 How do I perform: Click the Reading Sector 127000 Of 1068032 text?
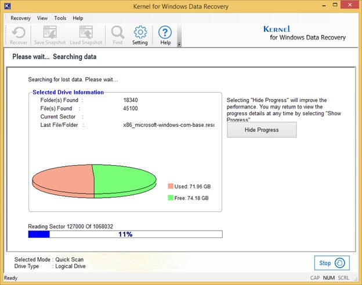pyautogui.click(x=70, y=226)
